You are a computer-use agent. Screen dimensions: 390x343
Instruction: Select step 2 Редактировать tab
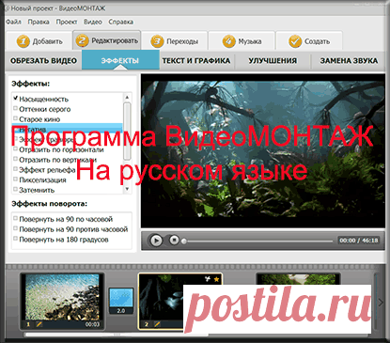(107, 40)
